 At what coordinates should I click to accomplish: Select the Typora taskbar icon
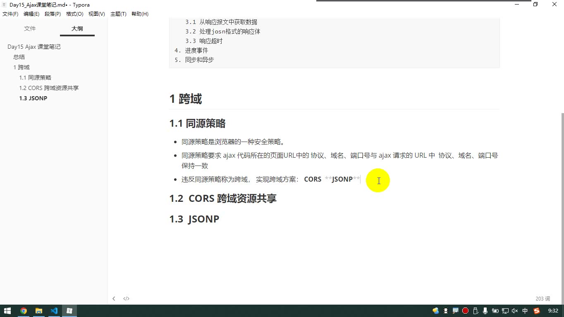pyautogui.click(x=69, y=311)
